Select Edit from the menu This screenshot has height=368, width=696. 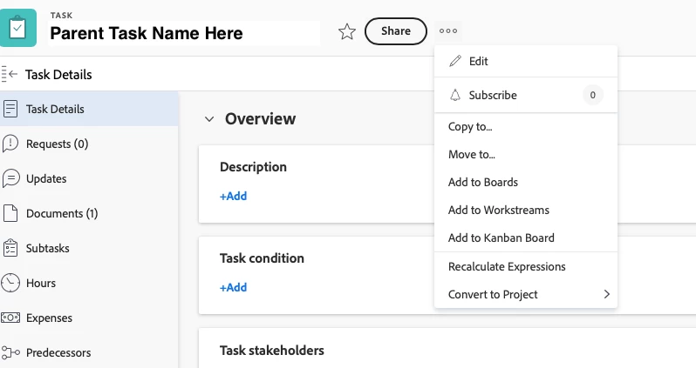(x=478, y=61)
